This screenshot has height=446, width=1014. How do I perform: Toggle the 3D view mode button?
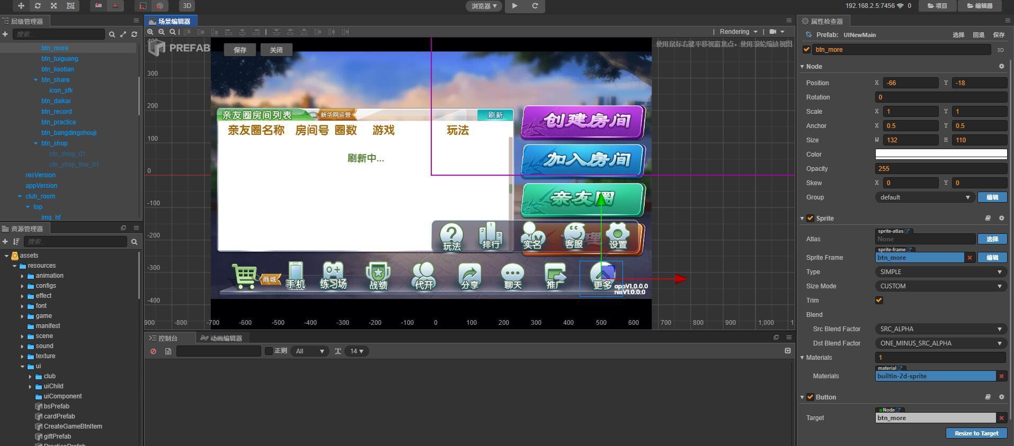(x=186, y=6)
